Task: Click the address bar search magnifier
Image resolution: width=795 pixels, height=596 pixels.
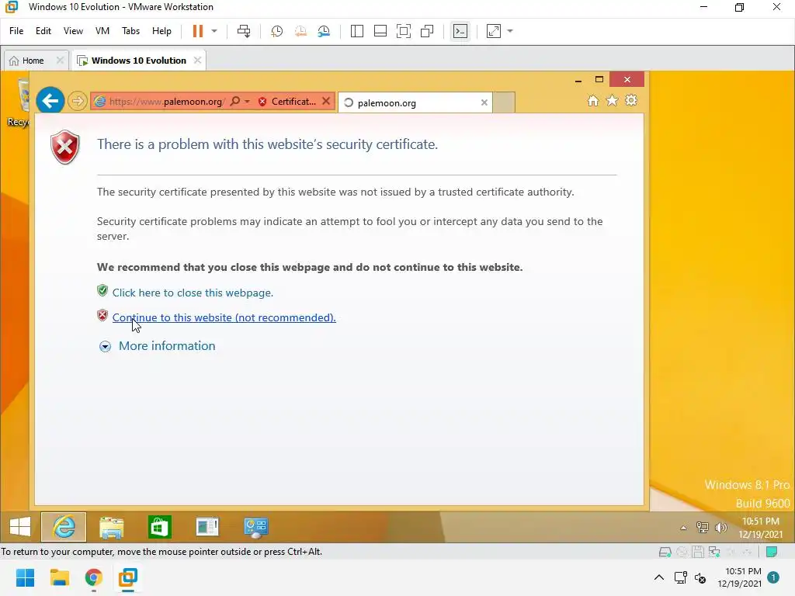Action: click(x=234, y=102)
